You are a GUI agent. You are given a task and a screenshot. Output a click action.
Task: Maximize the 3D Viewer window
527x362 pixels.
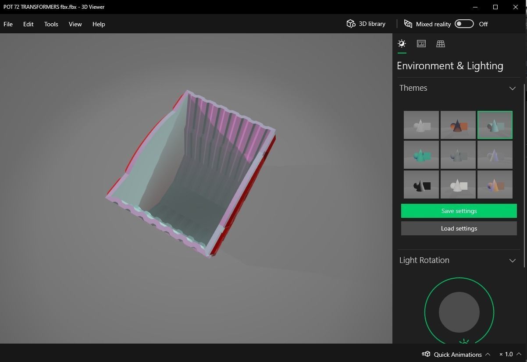coord(495,7)
